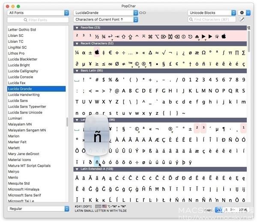Collapse the Basic Latin (95) section
The image size is (257, 222).
click(x=77, y=71)
